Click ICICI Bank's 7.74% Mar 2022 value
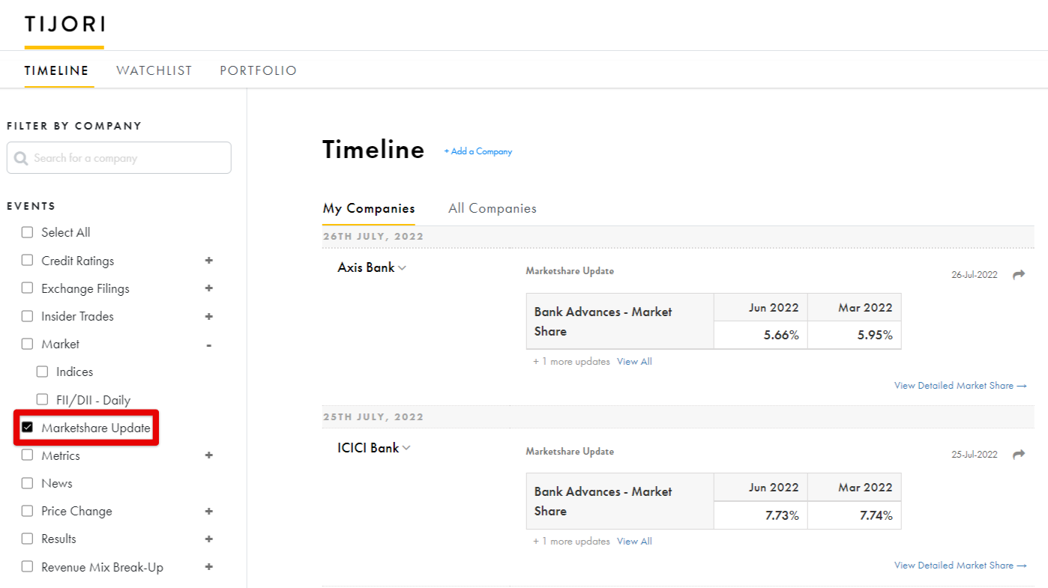This screenshot has height=588, width=1048. click(876, 515)
